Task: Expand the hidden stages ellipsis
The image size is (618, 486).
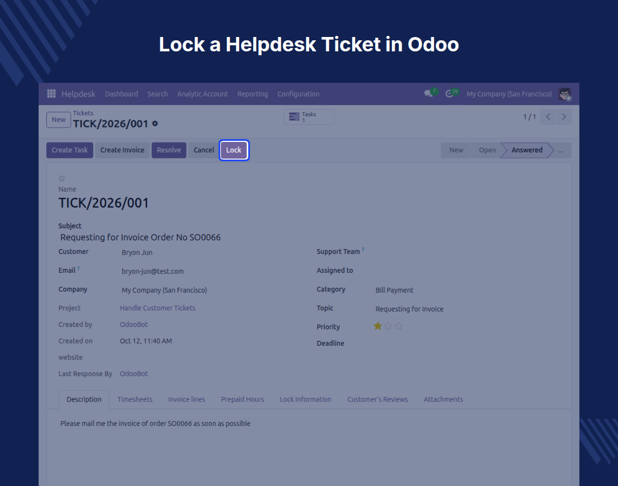Action: 561,150
